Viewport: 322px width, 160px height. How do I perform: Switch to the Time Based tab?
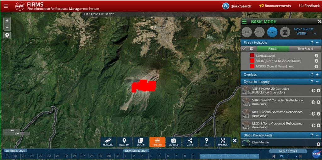point(305,49)
